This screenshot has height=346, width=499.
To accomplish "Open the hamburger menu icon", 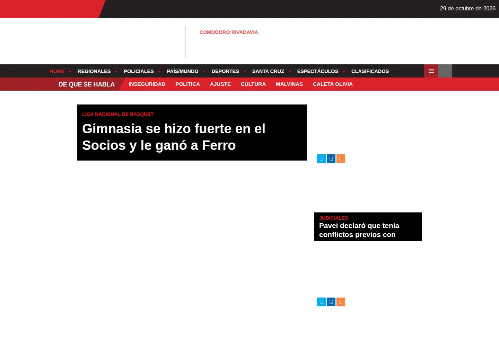I will click(431, 71).
